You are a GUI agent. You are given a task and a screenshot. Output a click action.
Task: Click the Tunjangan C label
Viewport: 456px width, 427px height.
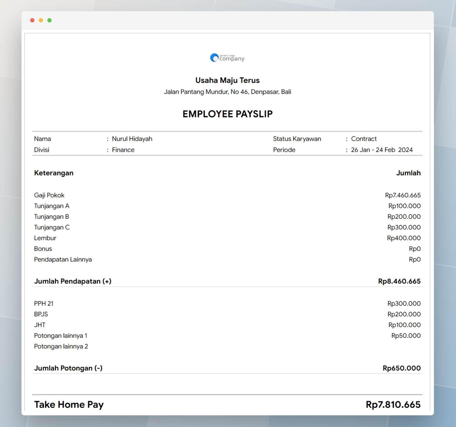(52, 227)
